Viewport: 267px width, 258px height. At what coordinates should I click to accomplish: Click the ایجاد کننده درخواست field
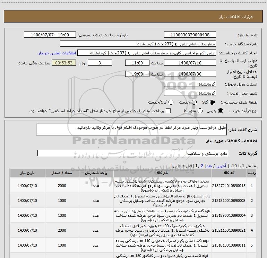pos(147,53)
